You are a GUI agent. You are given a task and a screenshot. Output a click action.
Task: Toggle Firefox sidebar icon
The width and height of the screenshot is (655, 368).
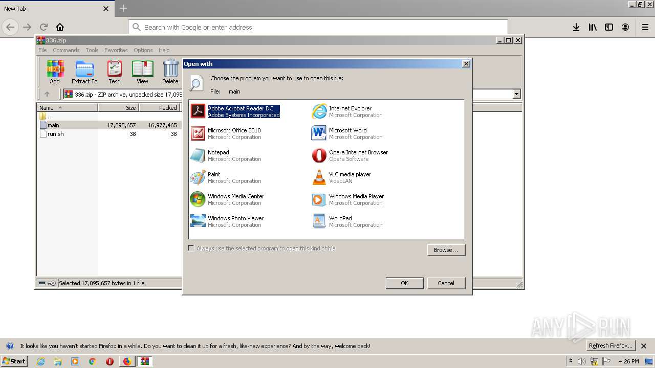(609, 27)
